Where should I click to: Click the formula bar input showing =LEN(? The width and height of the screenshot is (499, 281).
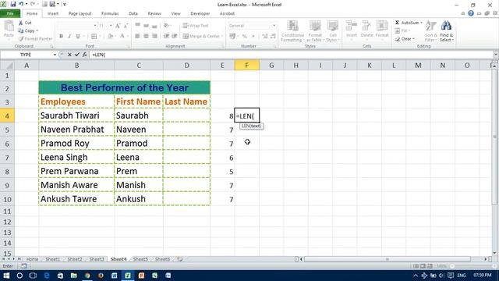(x=291, y=55)
